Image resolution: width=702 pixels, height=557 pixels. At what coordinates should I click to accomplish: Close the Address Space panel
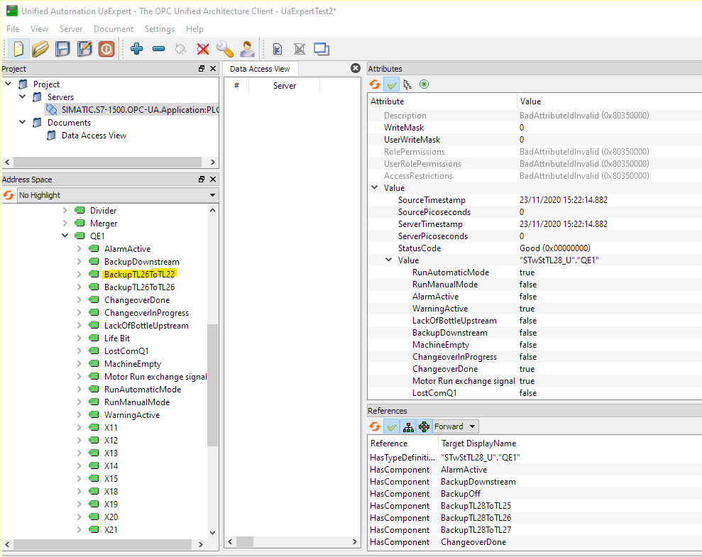click(213, 179)
